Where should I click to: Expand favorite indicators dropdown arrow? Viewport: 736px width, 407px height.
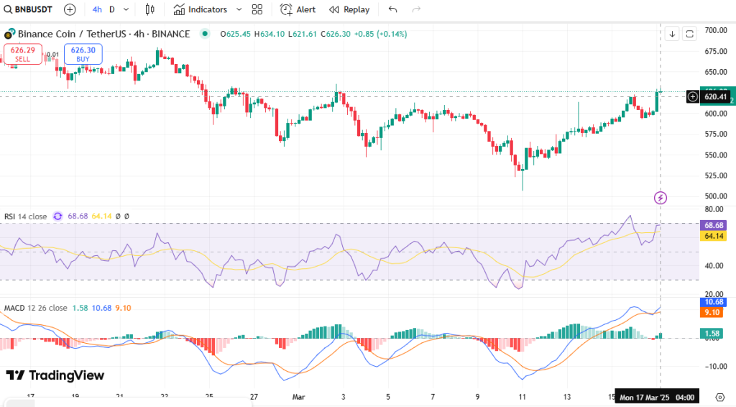239,9
